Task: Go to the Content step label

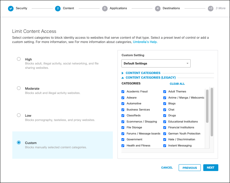Action: (68, 8)
